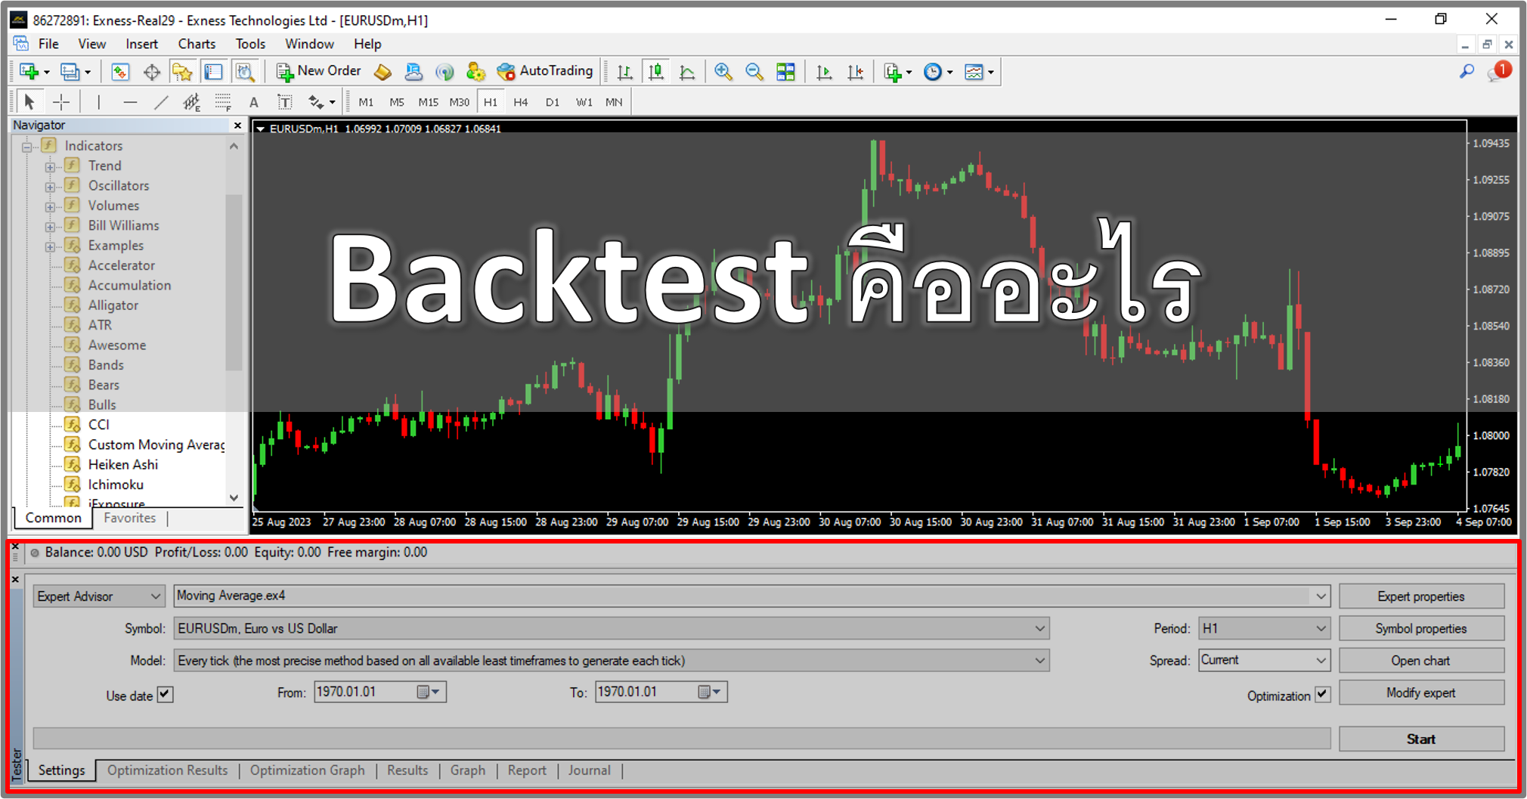Toggle the Strategy Tester icon
This screenshot has height=799, width=1527.
point(245,72)
